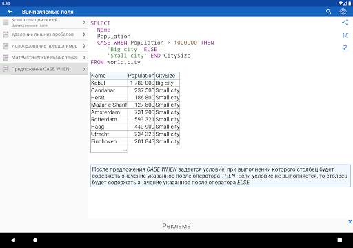
Task: Click FROM world.city line in the query
Action: tap(115, 62)
